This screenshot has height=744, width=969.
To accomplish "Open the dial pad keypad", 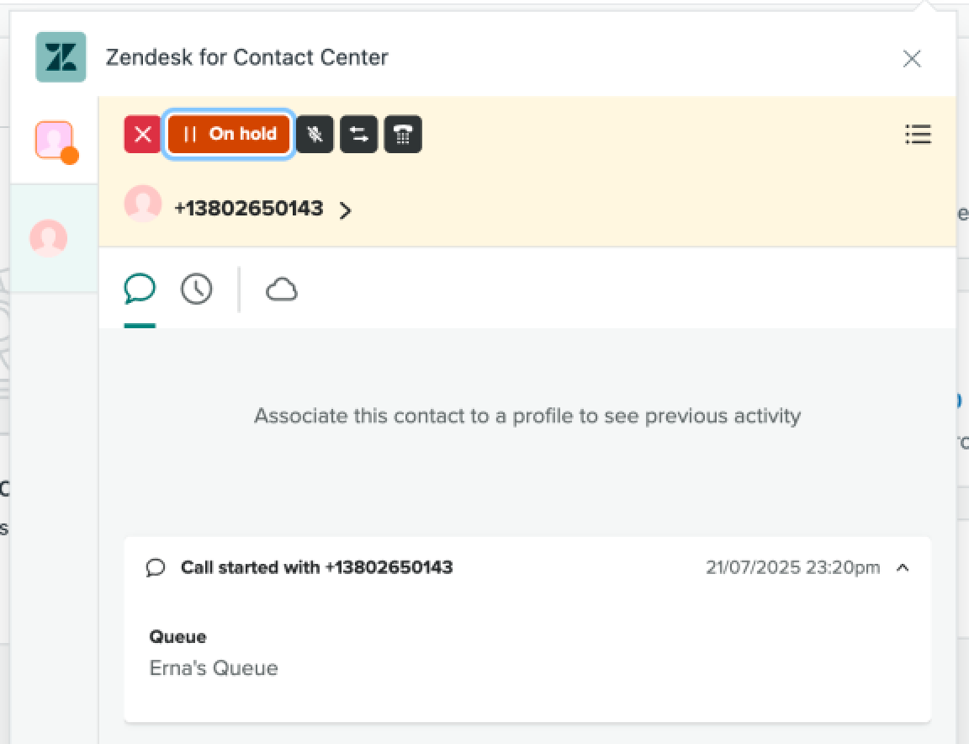I will [x=403, y=135].
